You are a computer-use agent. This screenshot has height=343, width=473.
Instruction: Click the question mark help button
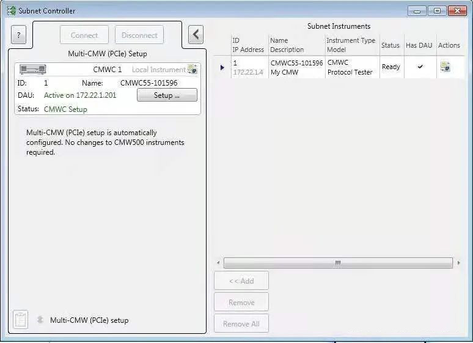pyautogui.click(x=19, y=35)
